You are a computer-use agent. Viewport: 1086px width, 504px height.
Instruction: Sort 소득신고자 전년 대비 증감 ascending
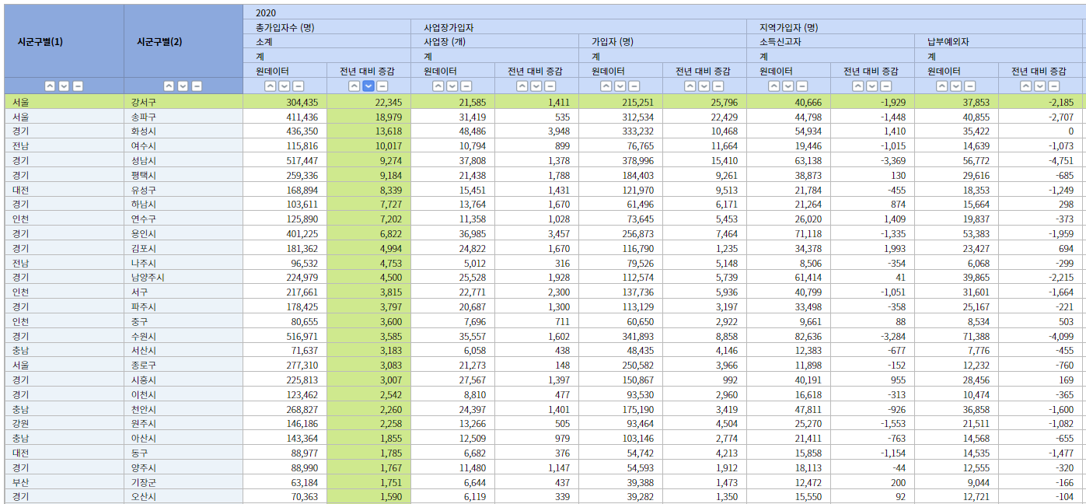(x=858, y=86)
